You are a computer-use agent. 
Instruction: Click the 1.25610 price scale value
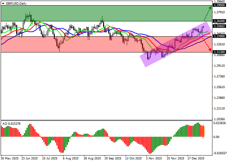pyautogui.click(x=220, y=87)
